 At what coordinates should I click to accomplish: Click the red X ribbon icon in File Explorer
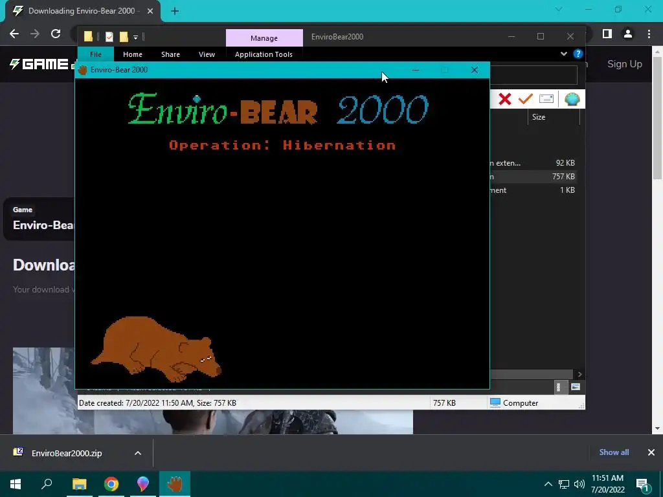[x=504, y=99]
